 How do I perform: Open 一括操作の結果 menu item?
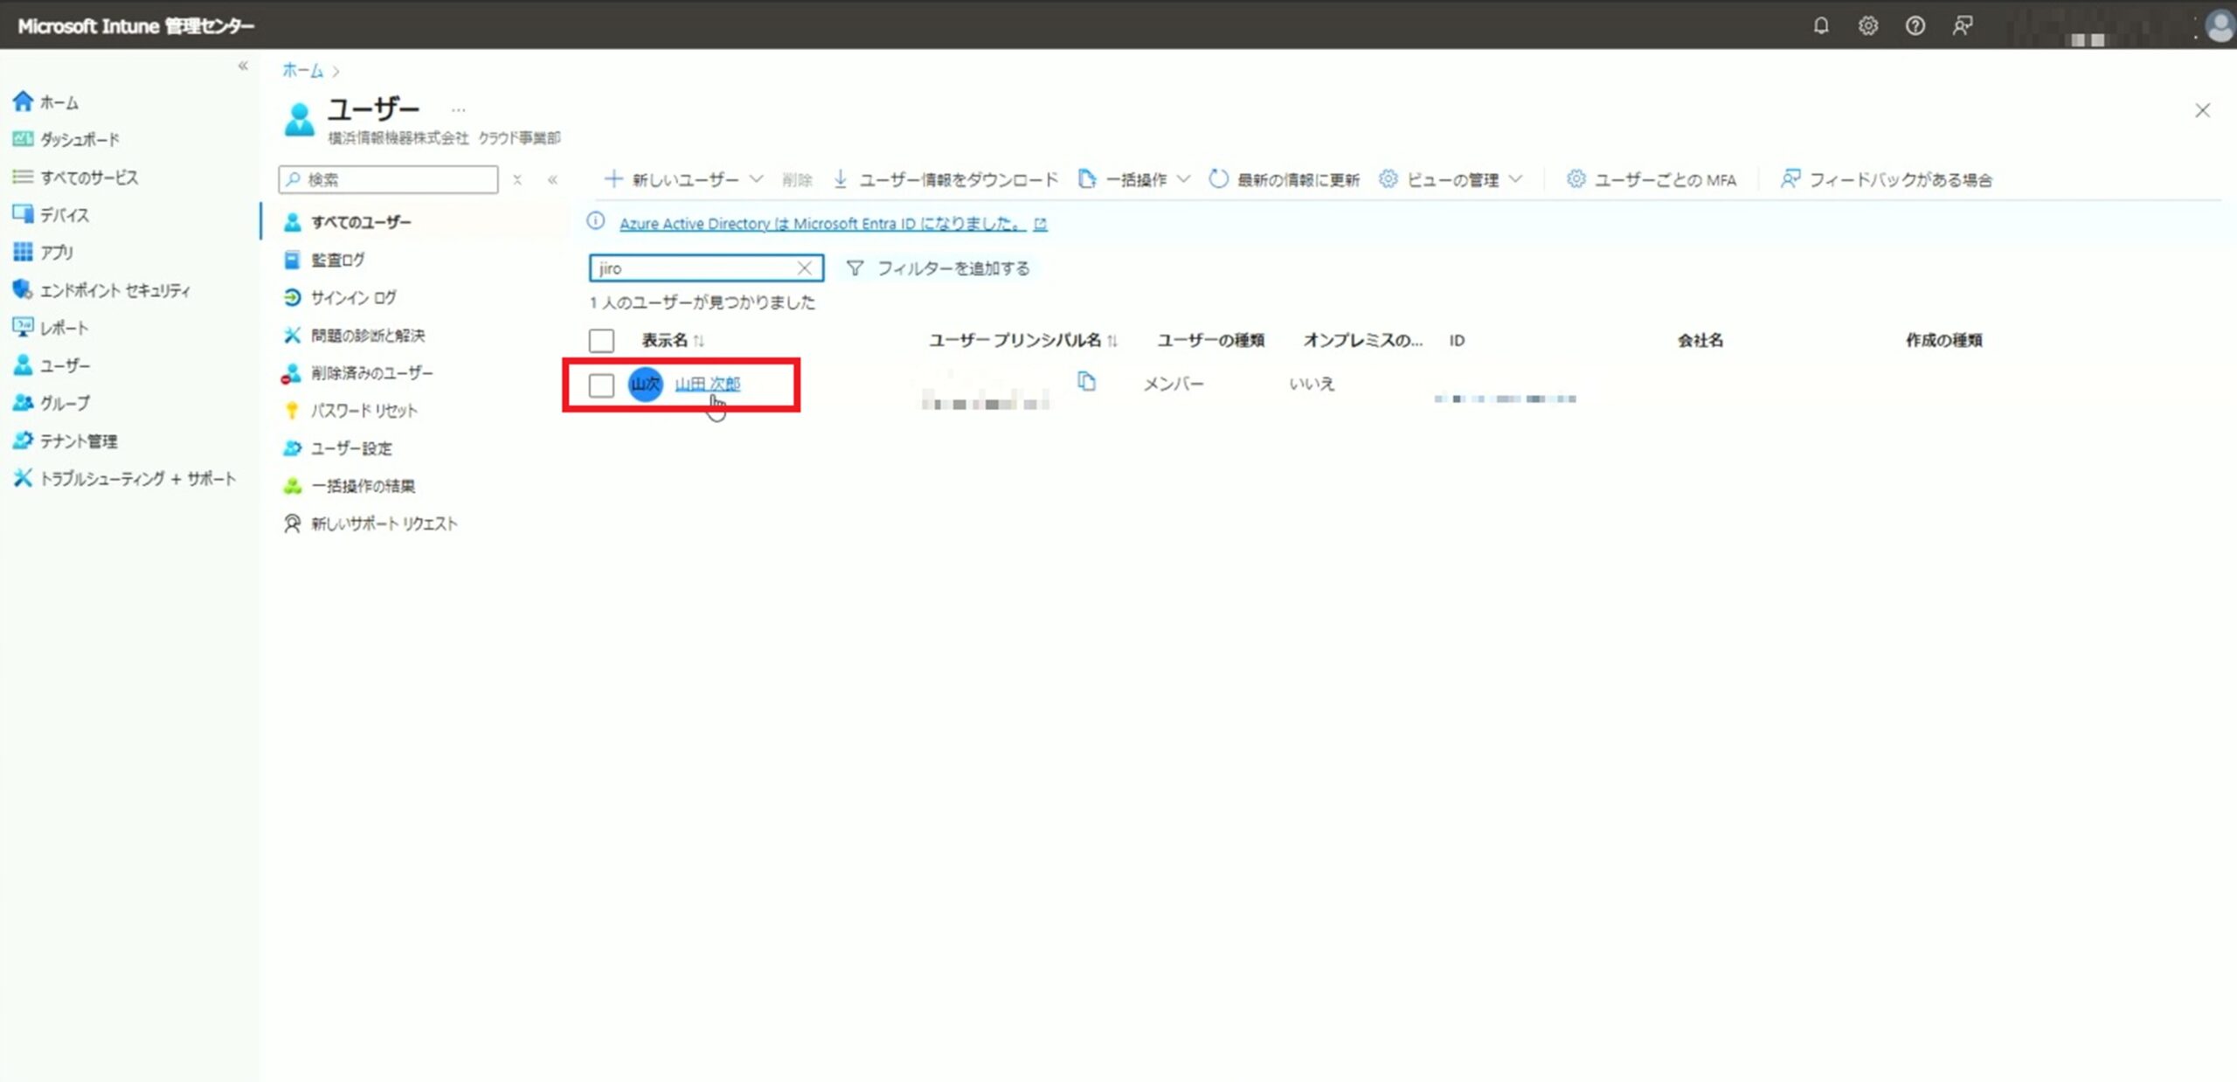363,485
